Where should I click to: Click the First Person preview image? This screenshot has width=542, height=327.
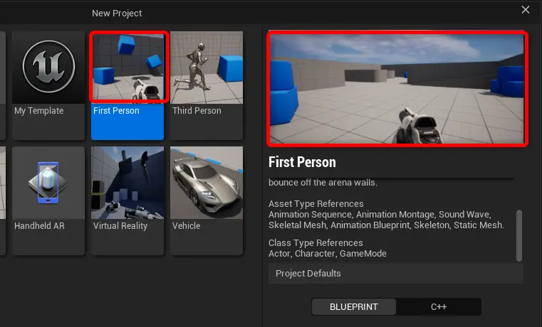397,89
